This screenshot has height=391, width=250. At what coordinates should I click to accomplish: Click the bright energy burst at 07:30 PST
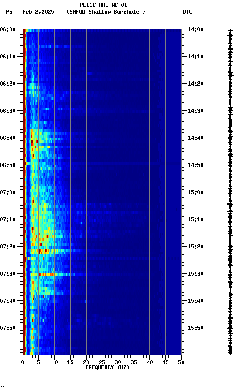(50, 275)
